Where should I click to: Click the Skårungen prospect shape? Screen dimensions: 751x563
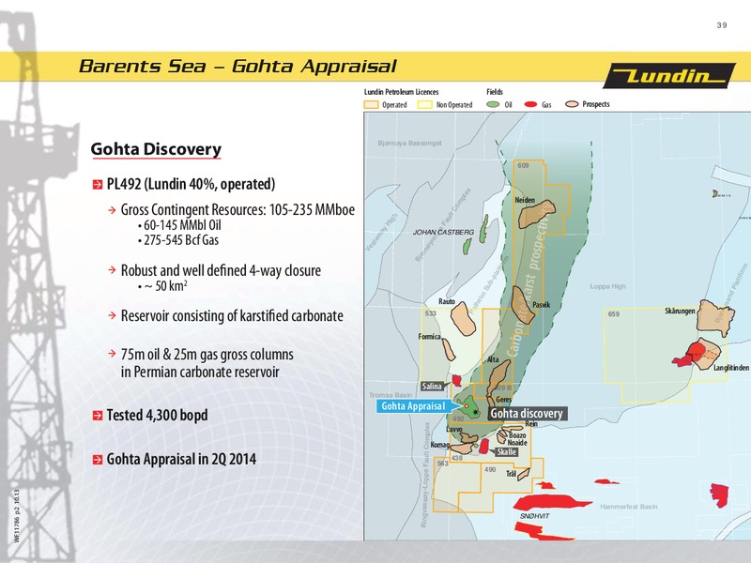click(714, 316)
